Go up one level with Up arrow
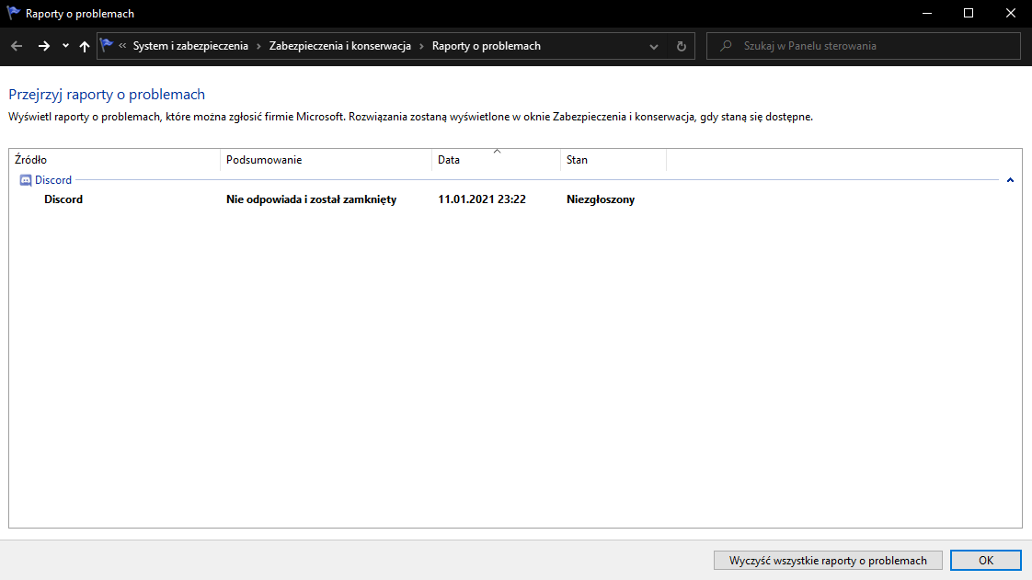 click(85, 46)
